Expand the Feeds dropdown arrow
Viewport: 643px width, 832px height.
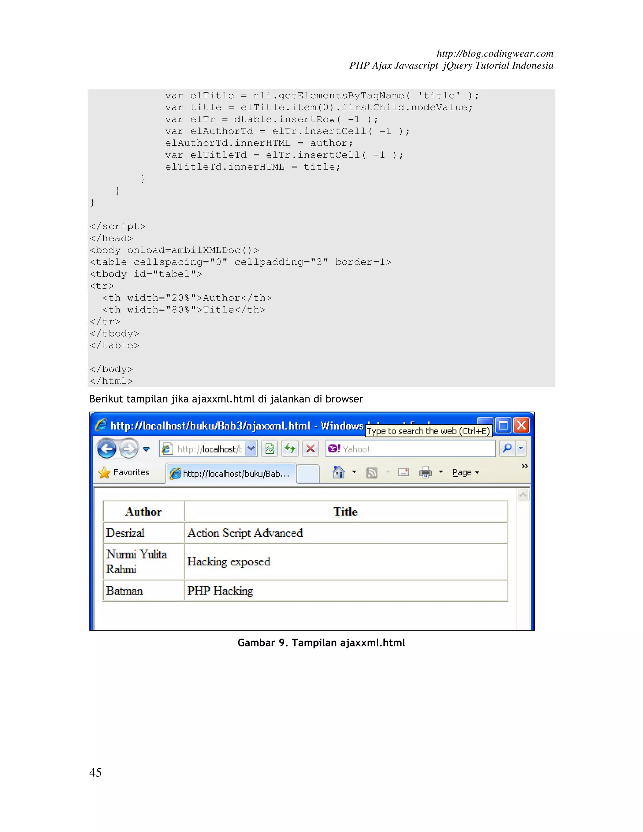[x=388, y=472]
